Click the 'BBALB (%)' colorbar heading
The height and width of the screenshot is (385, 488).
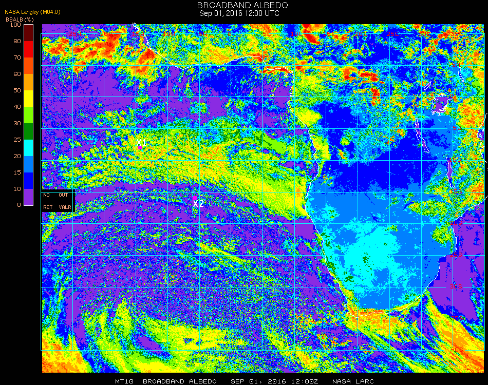point(20,20)
